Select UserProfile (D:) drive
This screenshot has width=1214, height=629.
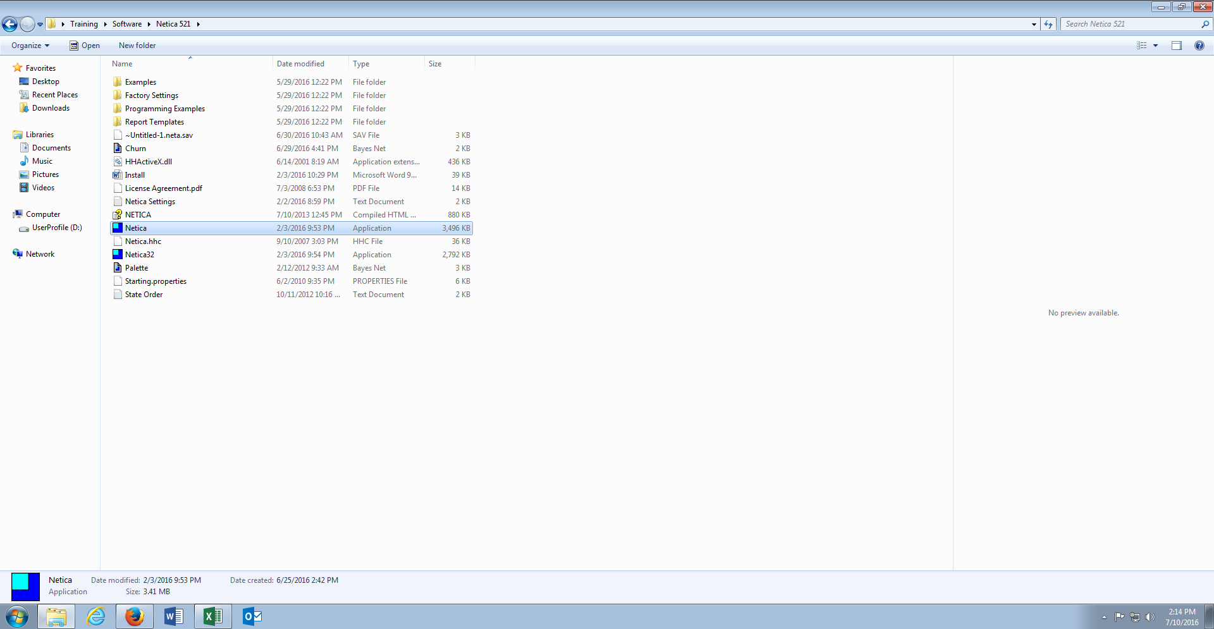pyautogui.click(x=57, y=228)
